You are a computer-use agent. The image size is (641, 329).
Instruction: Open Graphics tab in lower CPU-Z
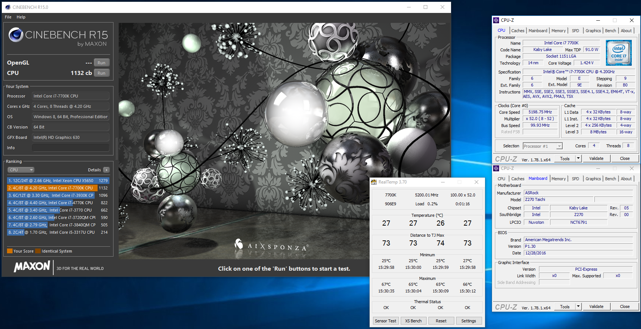point(593,179)
